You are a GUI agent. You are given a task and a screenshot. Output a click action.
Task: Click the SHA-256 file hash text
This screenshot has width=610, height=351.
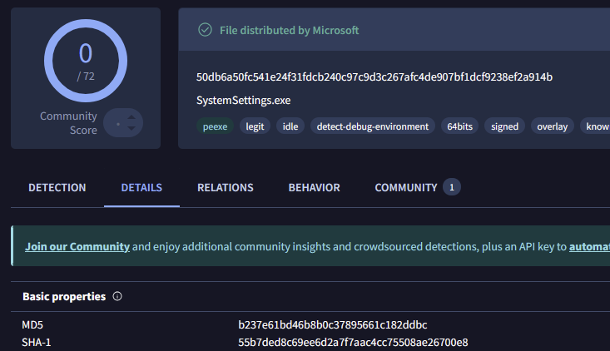coord(374,77)
